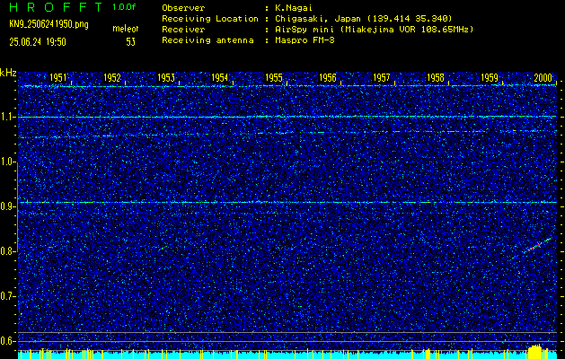Click the Receiving Location label

[x=210, y=19]
